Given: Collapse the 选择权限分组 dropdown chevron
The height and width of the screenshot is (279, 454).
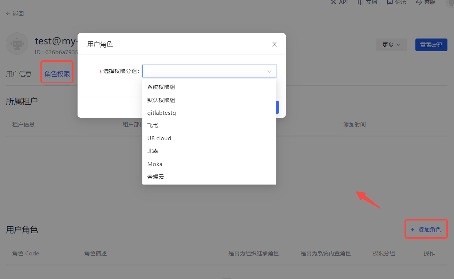Looking at the screenshot, I should pyautogui.click(x=269, y=71).
